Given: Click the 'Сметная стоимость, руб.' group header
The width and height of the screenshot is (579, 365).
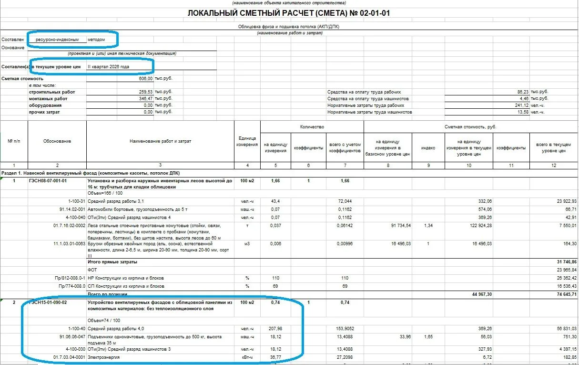Looking at the screenshot, I should click(471, 127).
